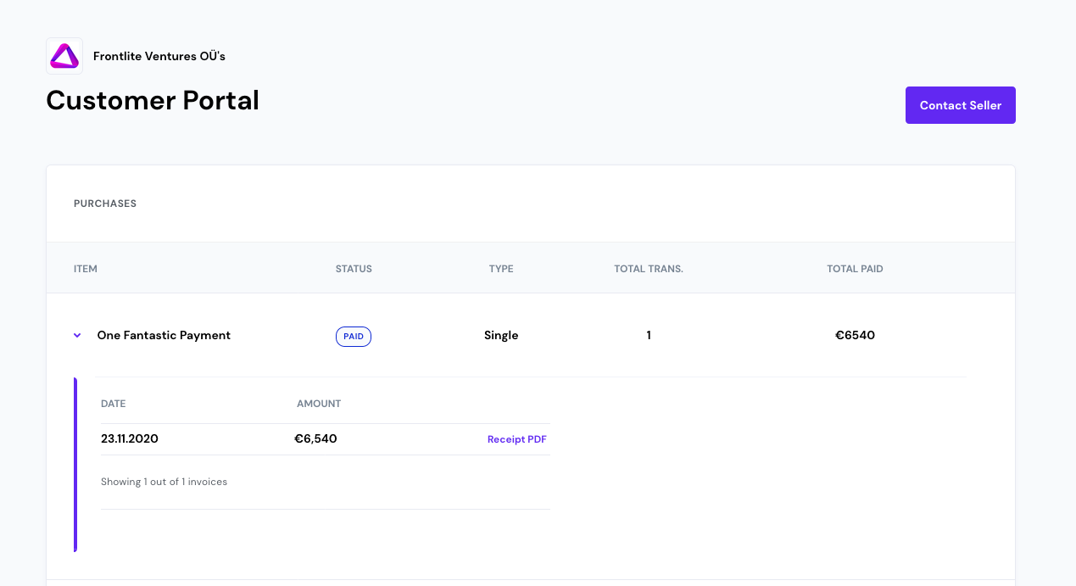Click the invoice amount €6,540
The image size is (1076, 586).
[x=315, y=439]
